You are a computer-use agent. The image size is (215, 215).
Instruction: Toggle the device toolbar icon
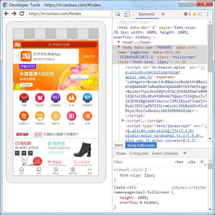[127, 14]
